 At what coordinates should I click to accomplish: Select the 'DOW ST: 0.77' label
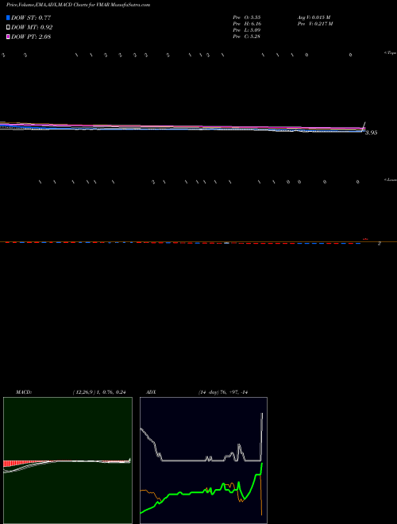coord(31,17)
